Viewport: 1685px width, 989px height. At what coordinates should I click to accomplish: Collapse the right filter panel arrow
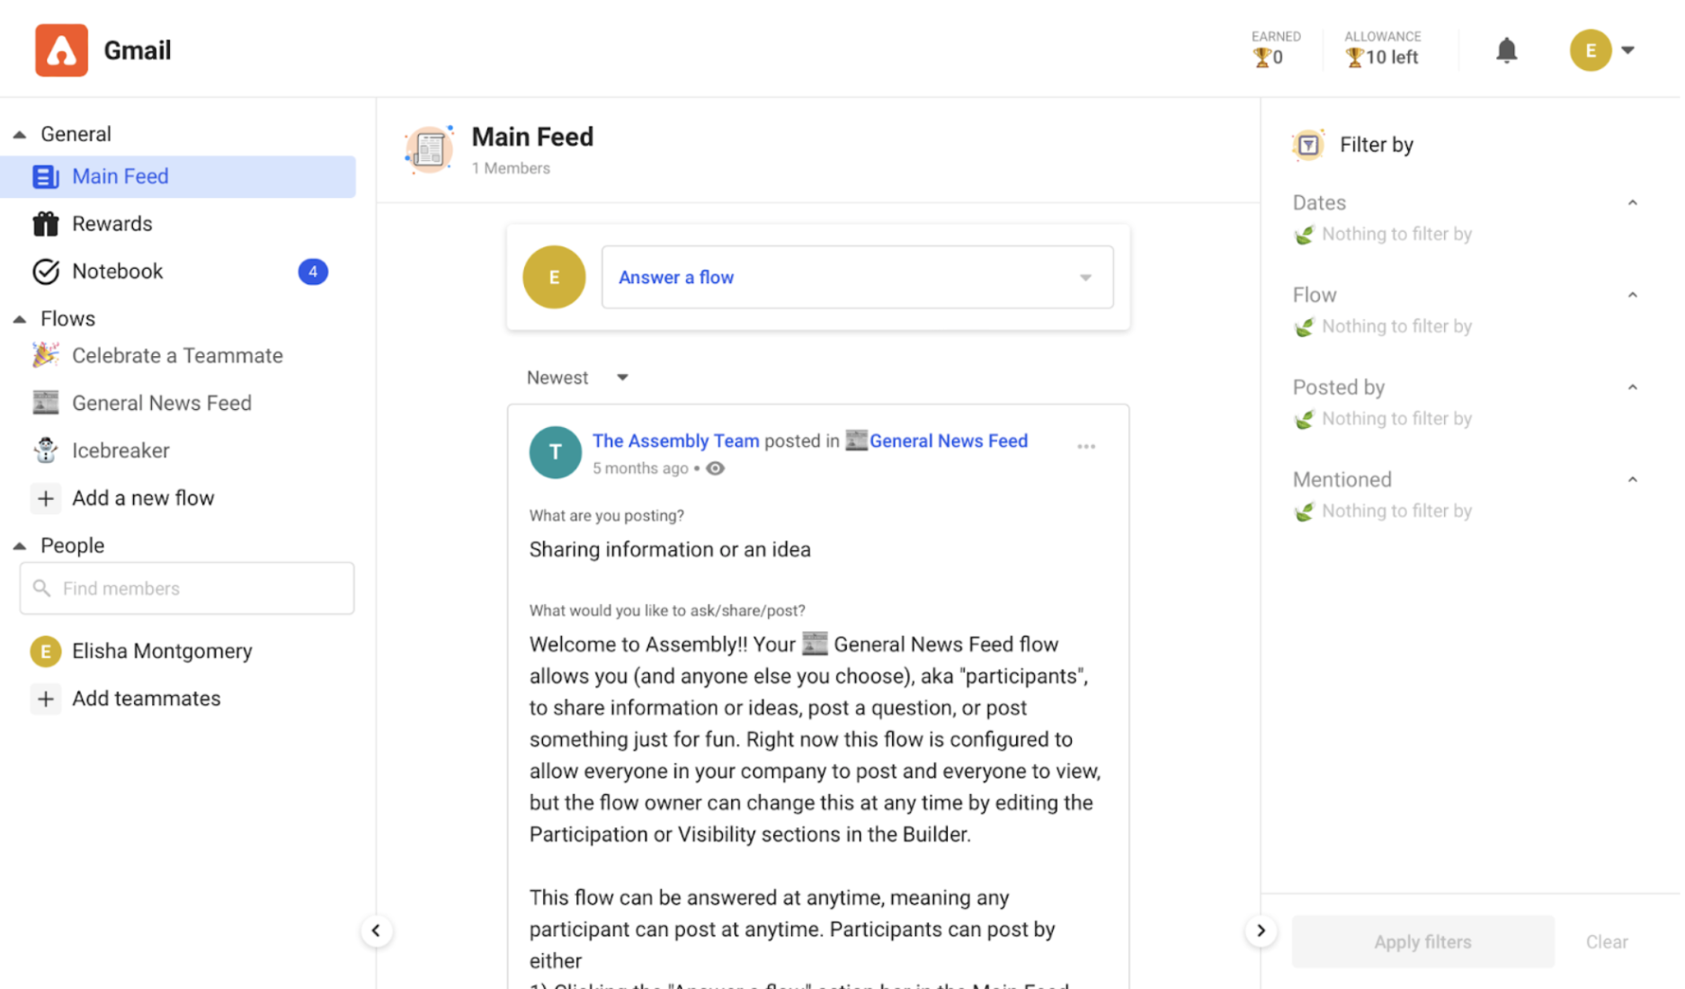tap(1262, 931)
